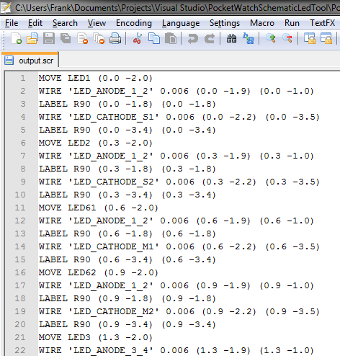Image resolution: width=340 pixels, height=356 pixels.
Task: Click 'LABEL R90 (0.0 -3.4)' on line 5
Action: tap(96, 130)
